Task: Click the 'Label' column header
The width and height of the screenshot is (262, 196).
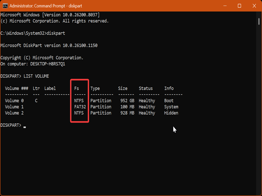Action: [50, 88]
